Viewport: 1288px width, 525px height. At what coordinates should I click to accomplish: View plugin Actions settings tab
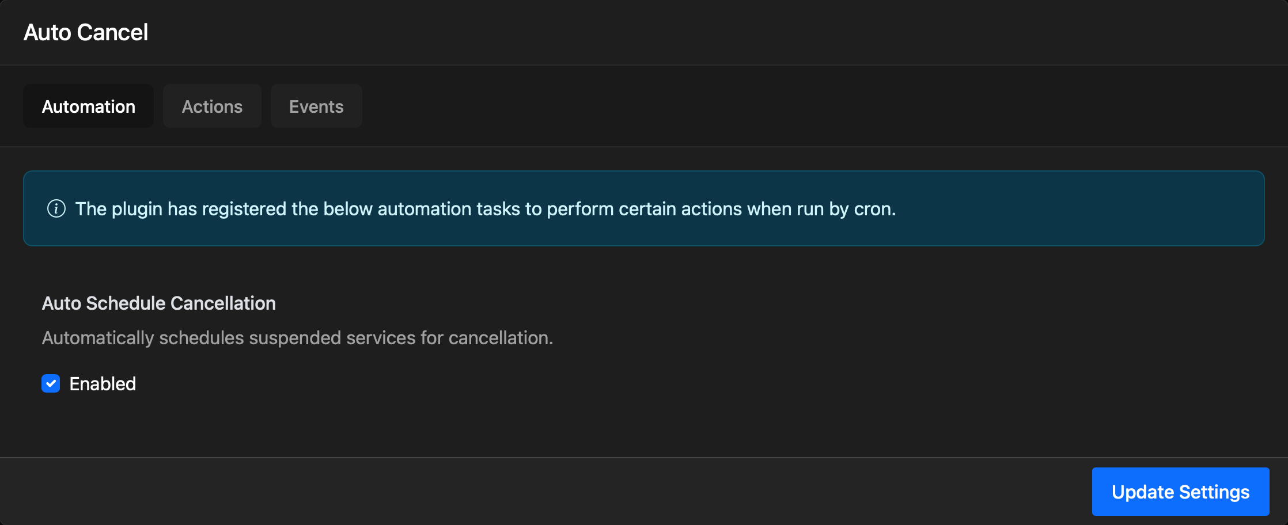[212, 106]
